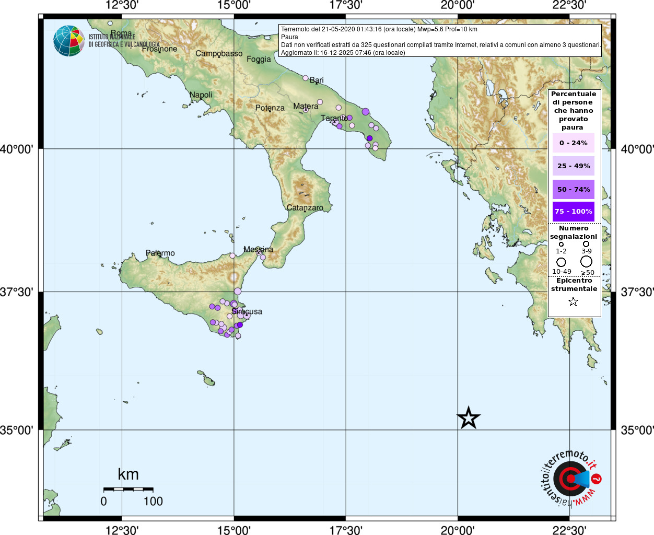Click the 10-49 reports circle in legend

coord(561,262)
